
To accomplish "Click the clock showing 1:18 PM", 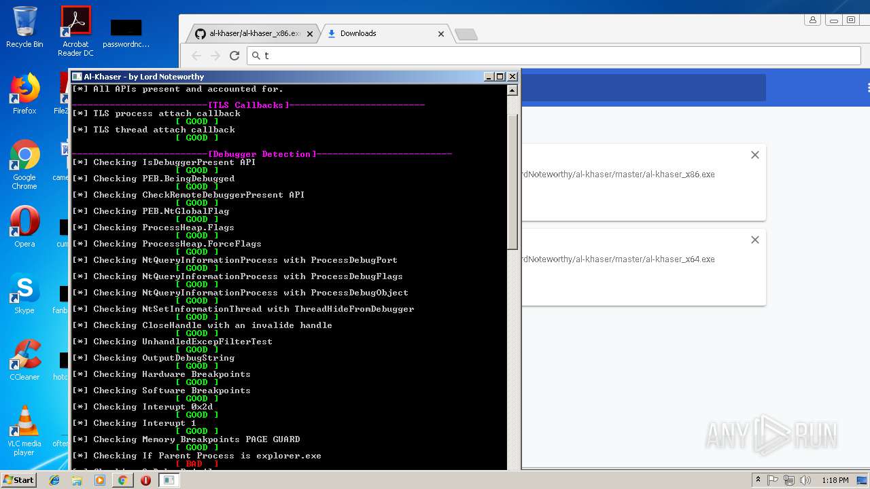I will (x=835, y=480).
